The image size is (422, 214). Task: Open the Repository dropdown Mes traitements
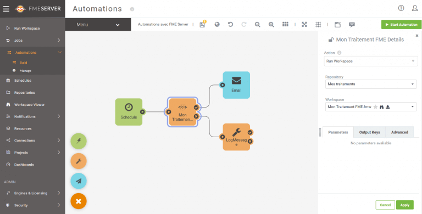(370, 84)
